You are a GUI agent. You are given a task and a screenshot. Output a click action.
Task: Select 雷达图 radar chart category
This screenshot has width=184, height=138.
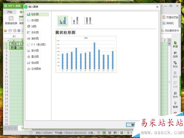click(33, 57)
